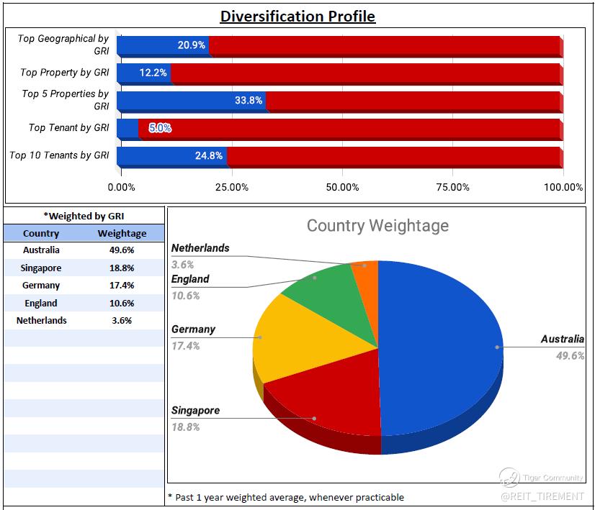Click the Diversification Profile title
This screenshot has height=510, width=595.
(x=298, y=17)
